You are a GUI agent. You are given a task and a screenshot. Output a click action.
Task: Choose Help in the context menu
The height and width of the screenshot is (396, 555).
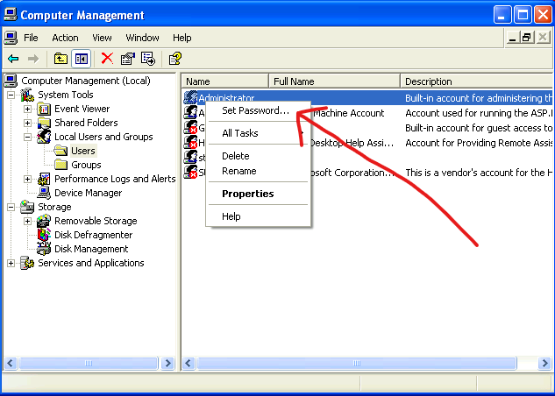coord(259,216)
